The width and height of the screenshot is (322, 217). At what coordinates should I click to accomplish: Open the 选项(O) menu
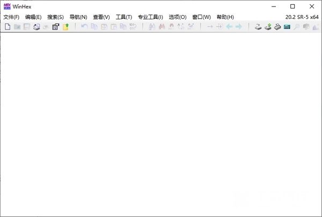tap(178, 17)
